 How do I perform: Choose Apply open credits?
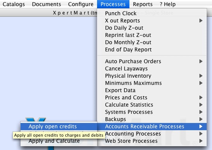[x=59, y=126]
